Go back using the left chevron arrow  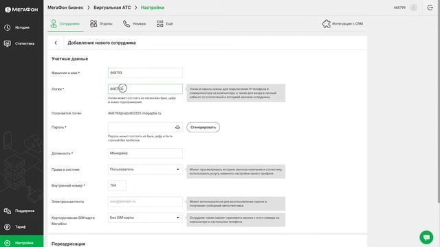[x=56, y=43]
